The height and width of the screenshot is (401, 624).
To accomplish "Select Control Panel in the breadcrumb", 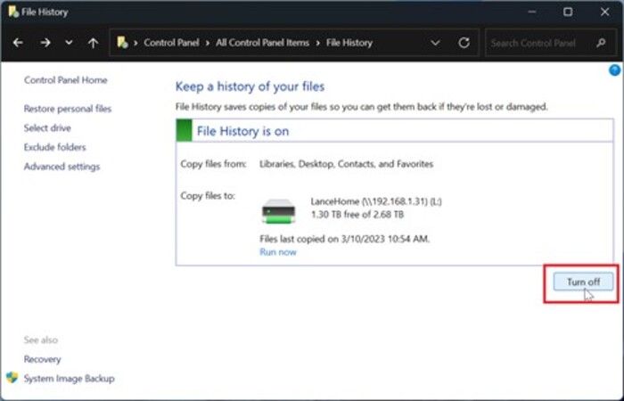I will [171, 43].
